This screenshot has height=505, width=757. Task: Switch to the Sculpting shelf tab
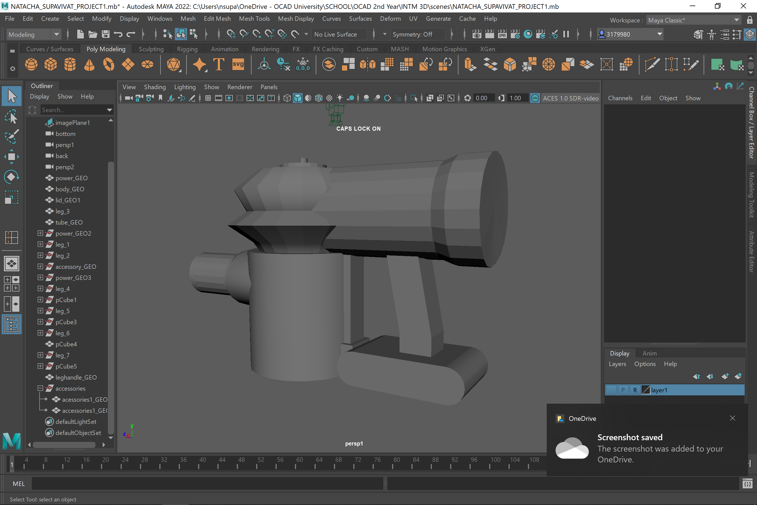(x=151, y=49)
